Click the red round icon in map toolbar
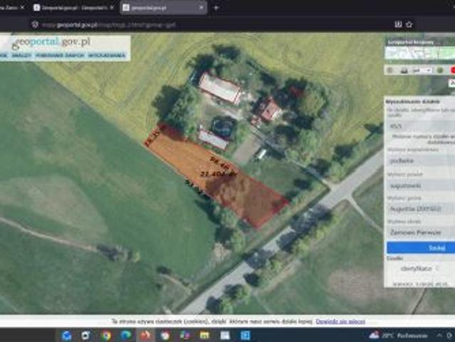Viewport: 455px width, 342px height. (452, 71)
